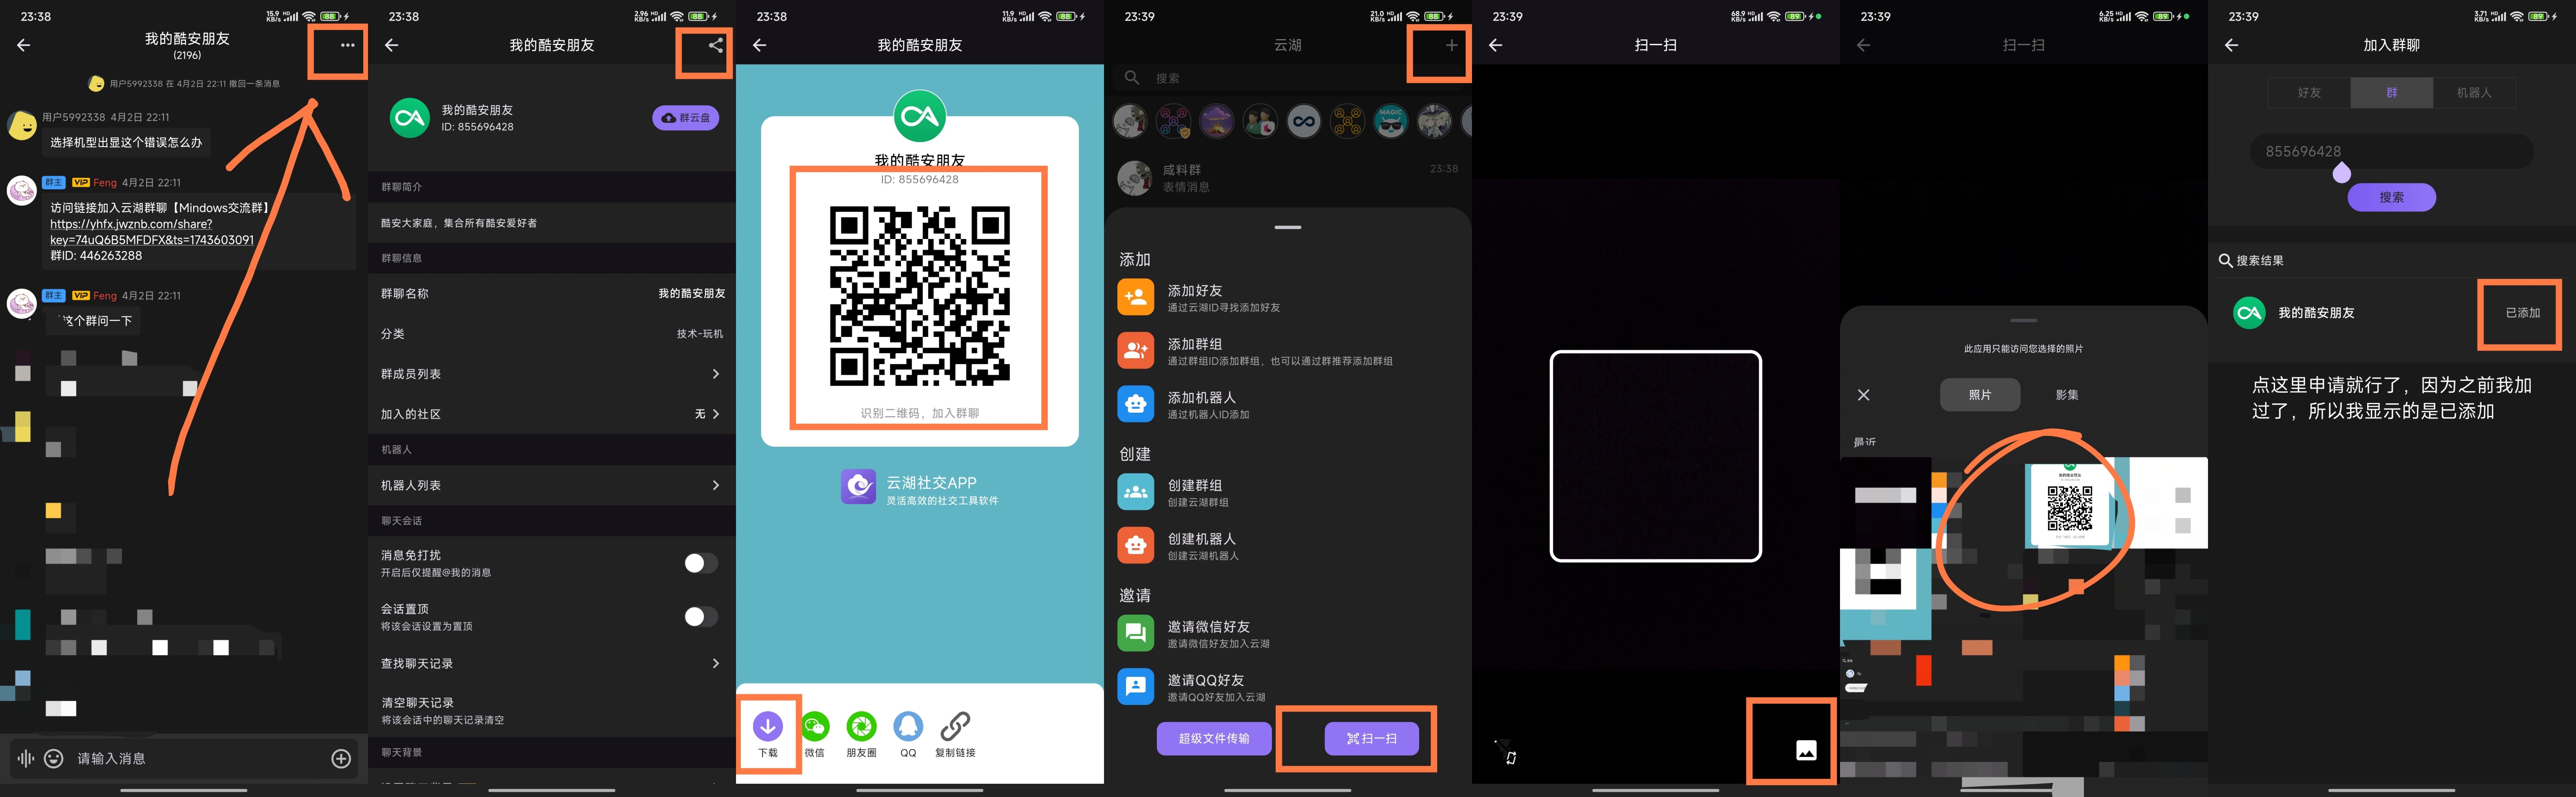Go back from the 加入群聊 screen
The image size is (2576, 797).
click(2231, 45)
